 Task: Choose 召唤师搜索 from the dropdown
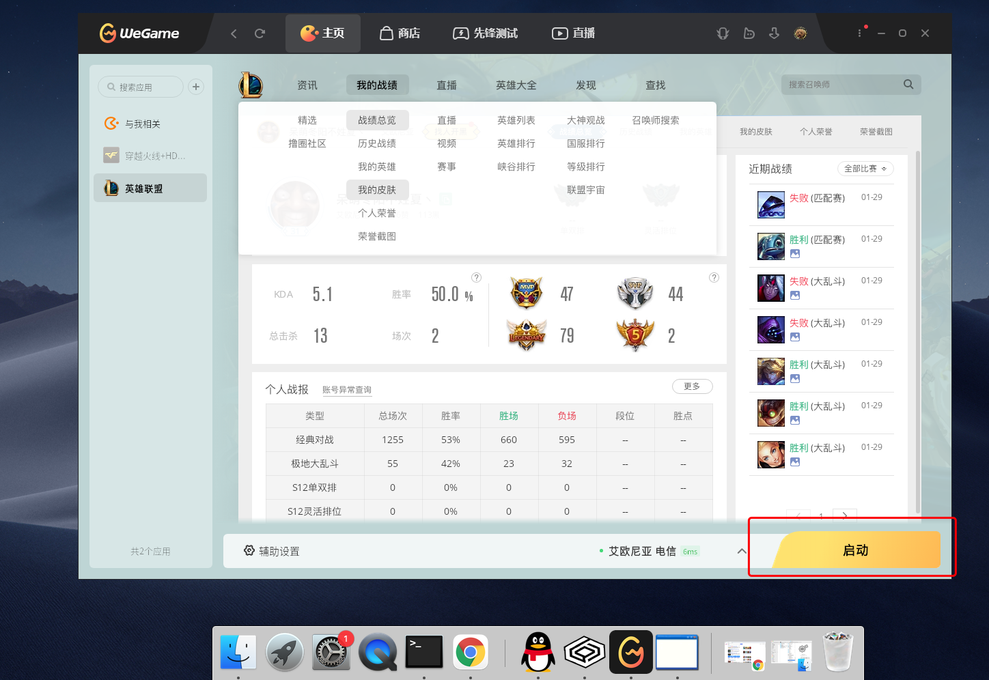coord(656,120)
